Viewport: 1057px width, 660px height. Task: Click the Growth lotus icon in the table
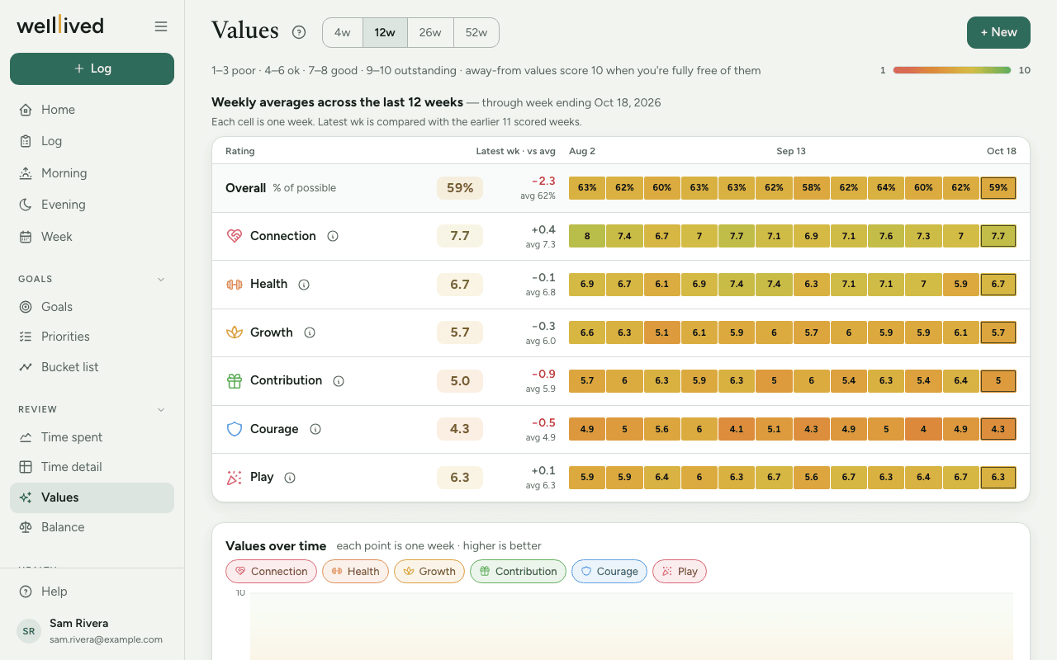click(x=235, y=332)
